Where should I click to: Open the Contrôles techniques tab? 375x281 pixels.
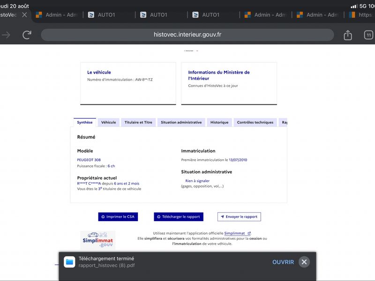[255, 122]
